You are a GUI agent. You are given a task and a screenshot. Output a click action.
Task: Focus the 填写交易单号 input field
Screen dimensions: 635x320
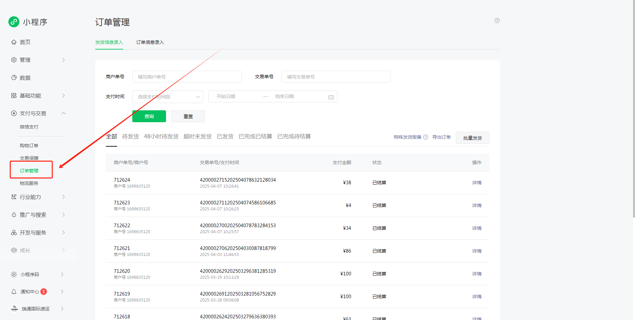[336, 77]
